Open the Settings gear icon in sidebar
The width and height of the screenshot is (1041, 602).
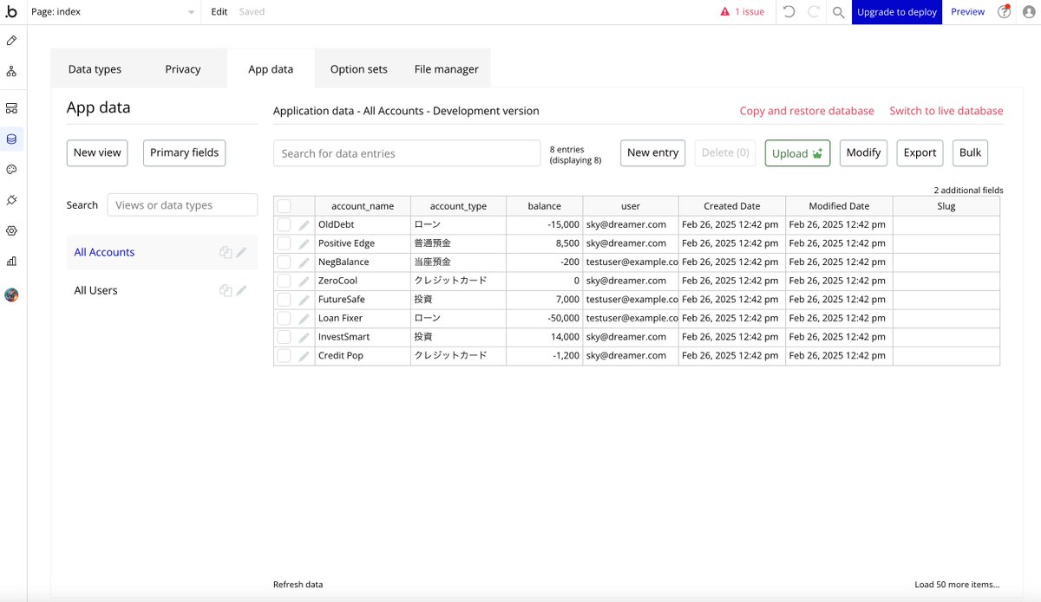point(11,230)
